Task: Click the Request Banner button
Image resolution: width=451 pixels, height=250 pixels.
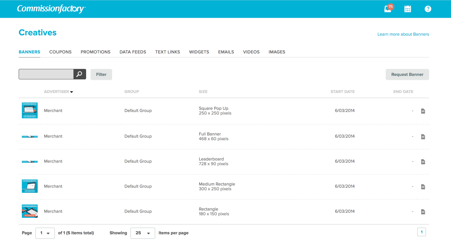Action: click(407, 74)
